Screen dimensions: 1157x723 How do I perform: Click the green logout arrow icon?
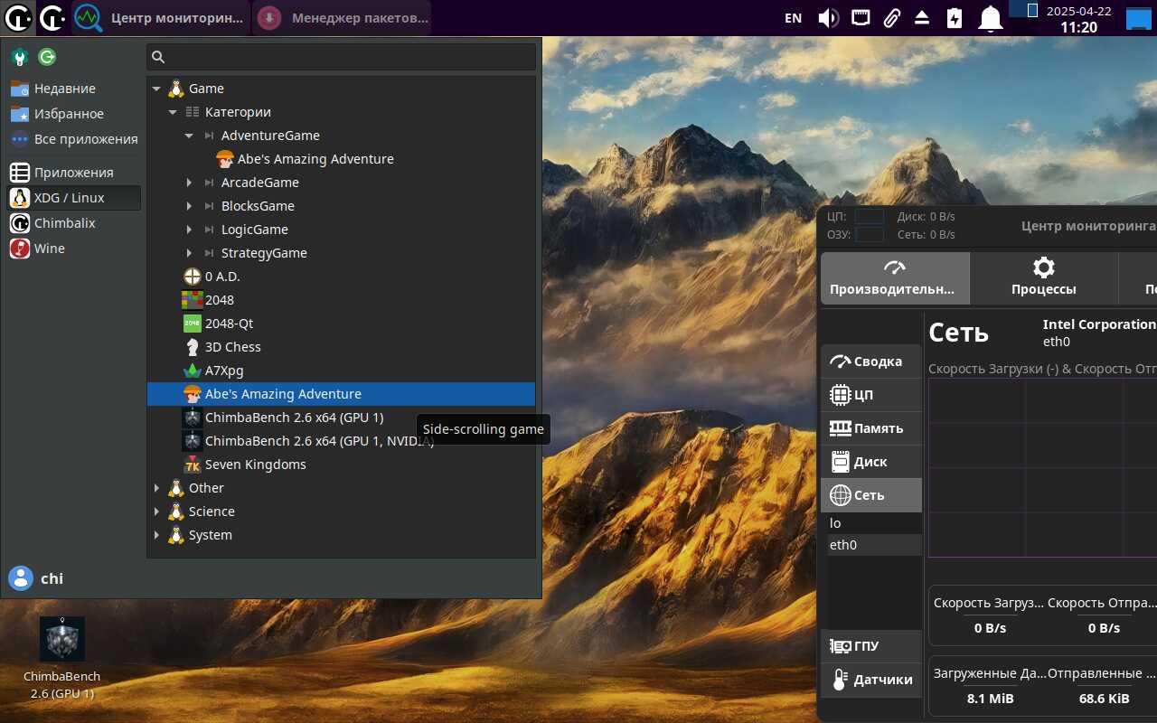point(47,57)
